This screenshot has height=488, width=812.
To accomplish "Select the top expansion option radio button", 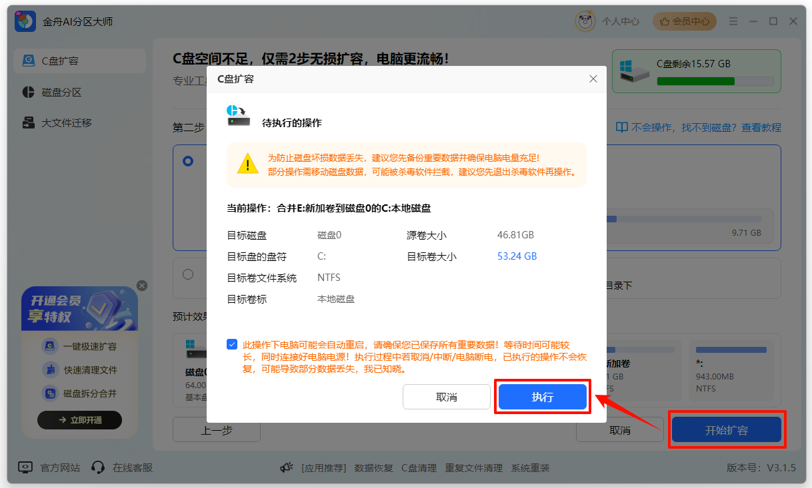I will [x=187, y=160].
